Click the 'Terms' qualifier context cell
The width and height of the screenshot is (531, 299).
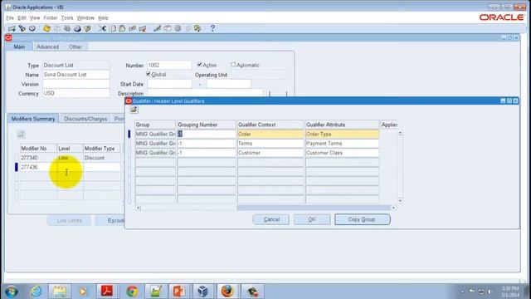[x=270, y=144]
